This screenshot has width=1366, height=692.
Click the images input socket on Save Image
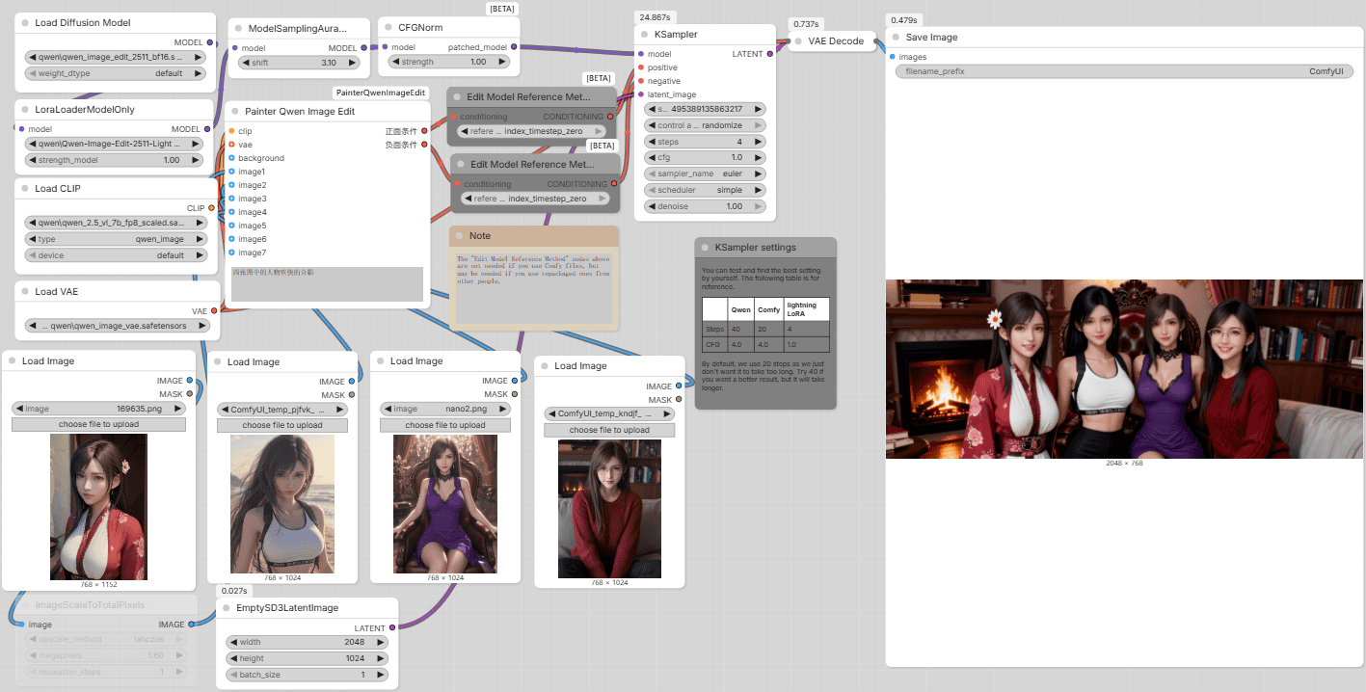pos(892,57)
